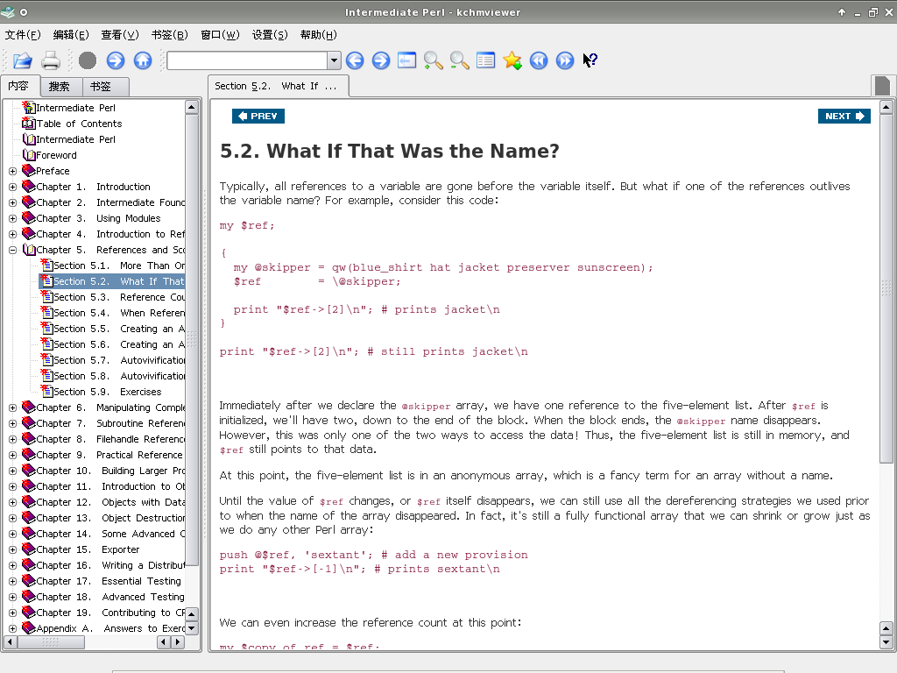
Task: Expand Appendix A tree node
Action: pyautogui.click(x=12, y=628)
